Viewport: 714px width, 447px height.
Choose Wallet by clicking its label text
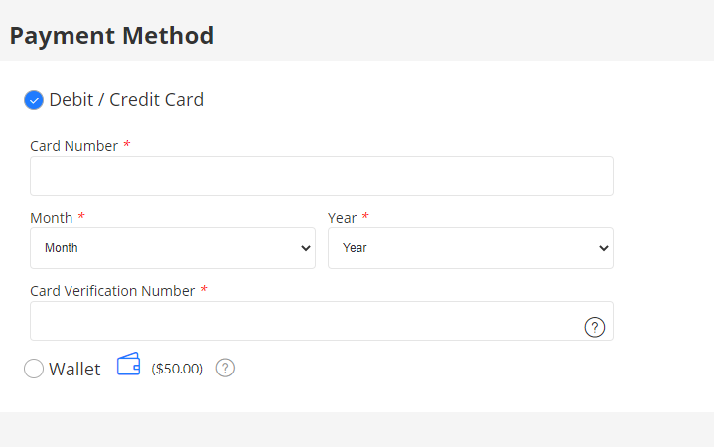point(74,369)
